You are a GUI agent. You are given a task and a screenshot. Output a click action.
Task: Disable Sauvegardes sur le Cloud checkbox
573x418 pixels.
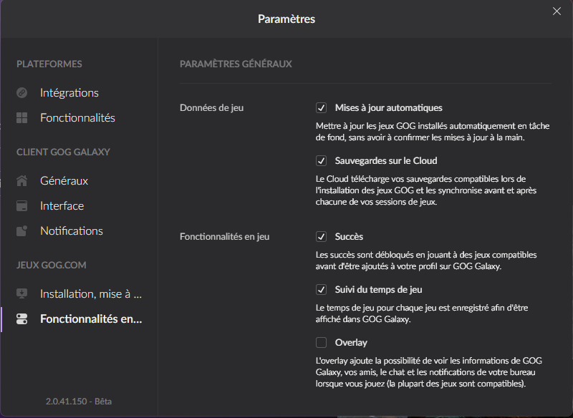(x=321, y=160)
